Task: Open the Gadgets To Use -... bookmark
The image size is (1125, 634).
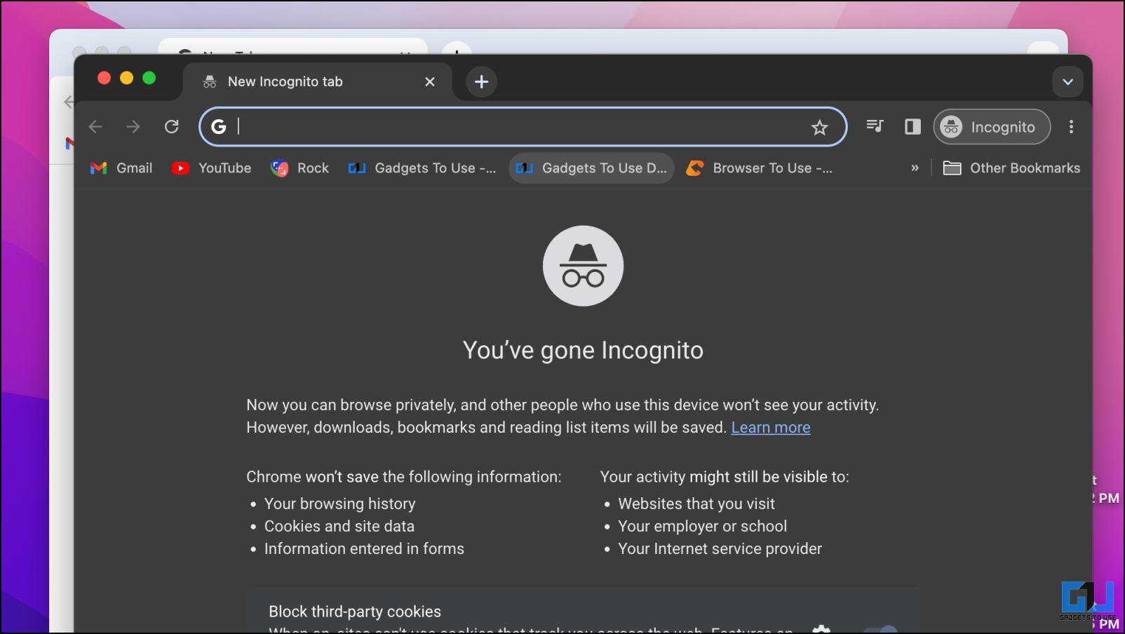Action: 422,168
